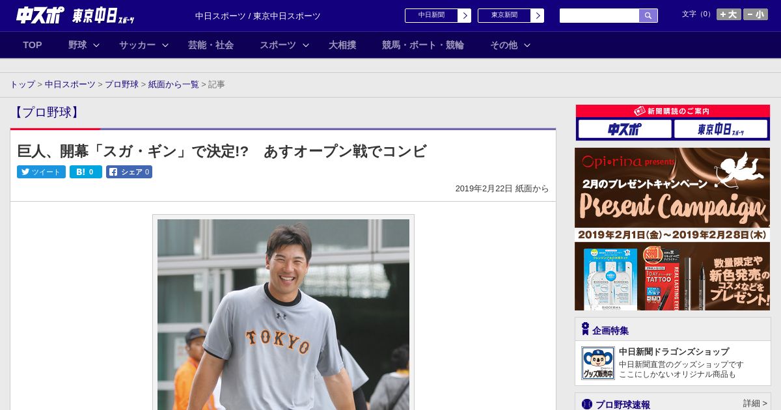The width and height of the screenshot is (781, 410).
Task: Go to 紙面から一覧 in the breadcrumb
Action: (x=174, y=85)
